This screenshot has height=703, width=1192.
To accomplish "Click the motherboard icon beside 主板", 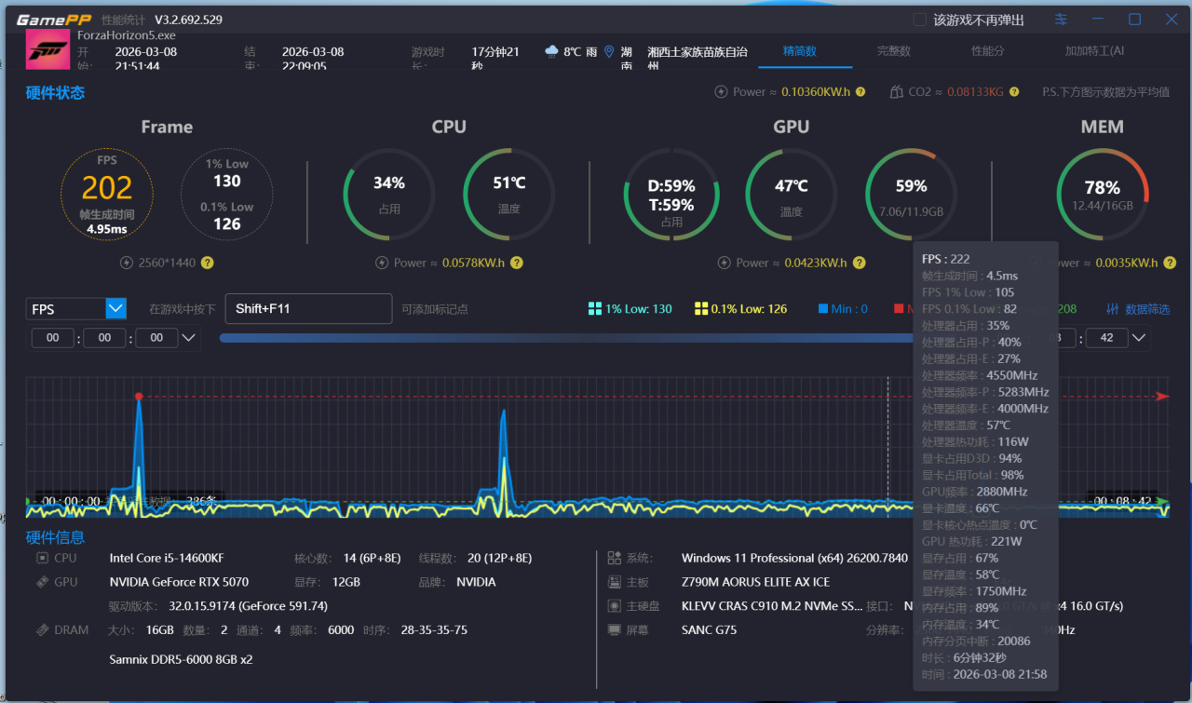I will point(614,582).
